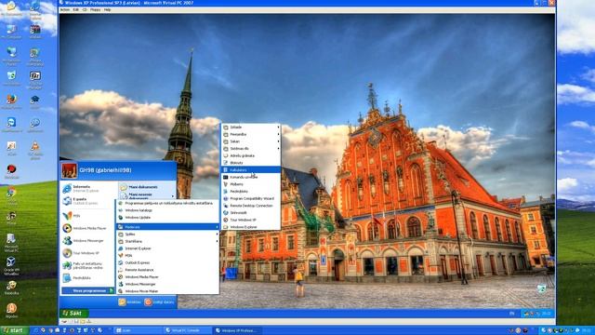
Task: Expand Pieejamība submenu
Action: (251, 134)
